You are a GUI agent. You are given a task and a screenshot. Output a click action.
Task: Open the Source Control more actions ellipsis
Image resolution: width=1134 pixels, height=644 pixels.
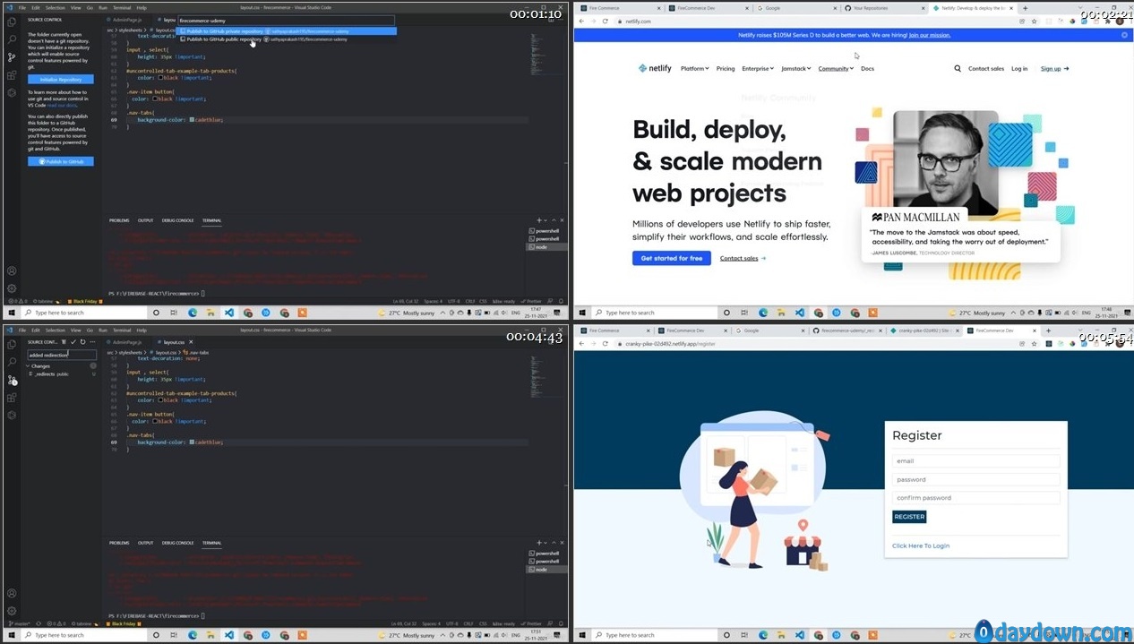tap(91, 341)
